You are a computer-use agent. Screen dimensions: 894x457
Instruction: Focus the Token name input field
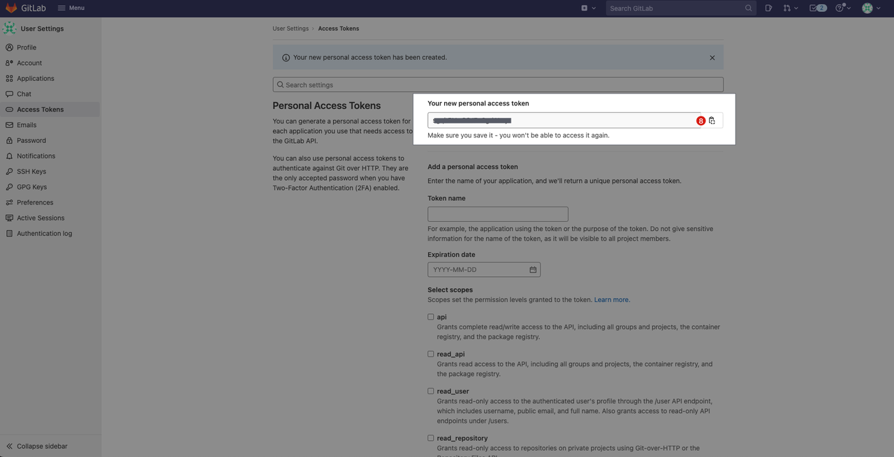[497, 214]
